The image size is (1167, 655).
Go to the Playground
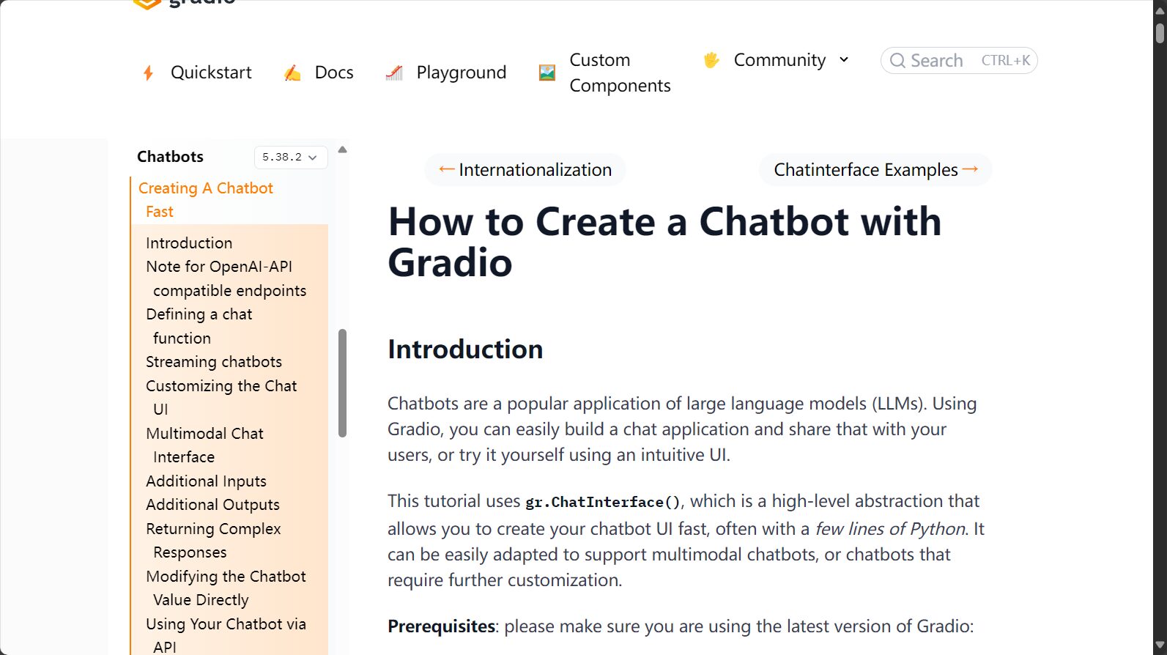[x=462, y=73]
